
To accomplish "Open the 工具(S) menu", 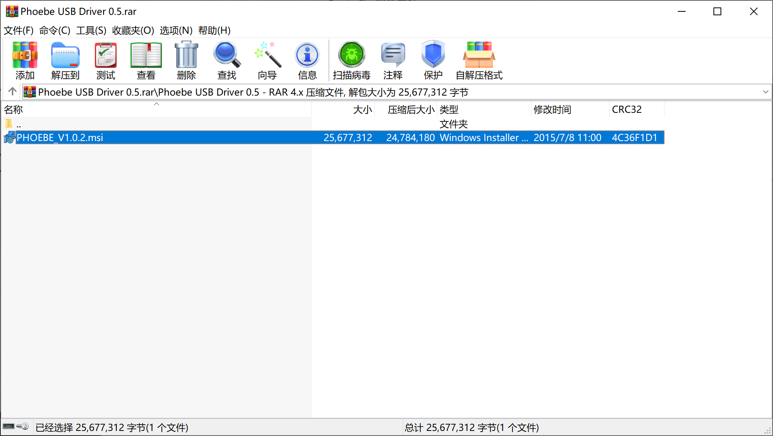I will tap(91, 30).
